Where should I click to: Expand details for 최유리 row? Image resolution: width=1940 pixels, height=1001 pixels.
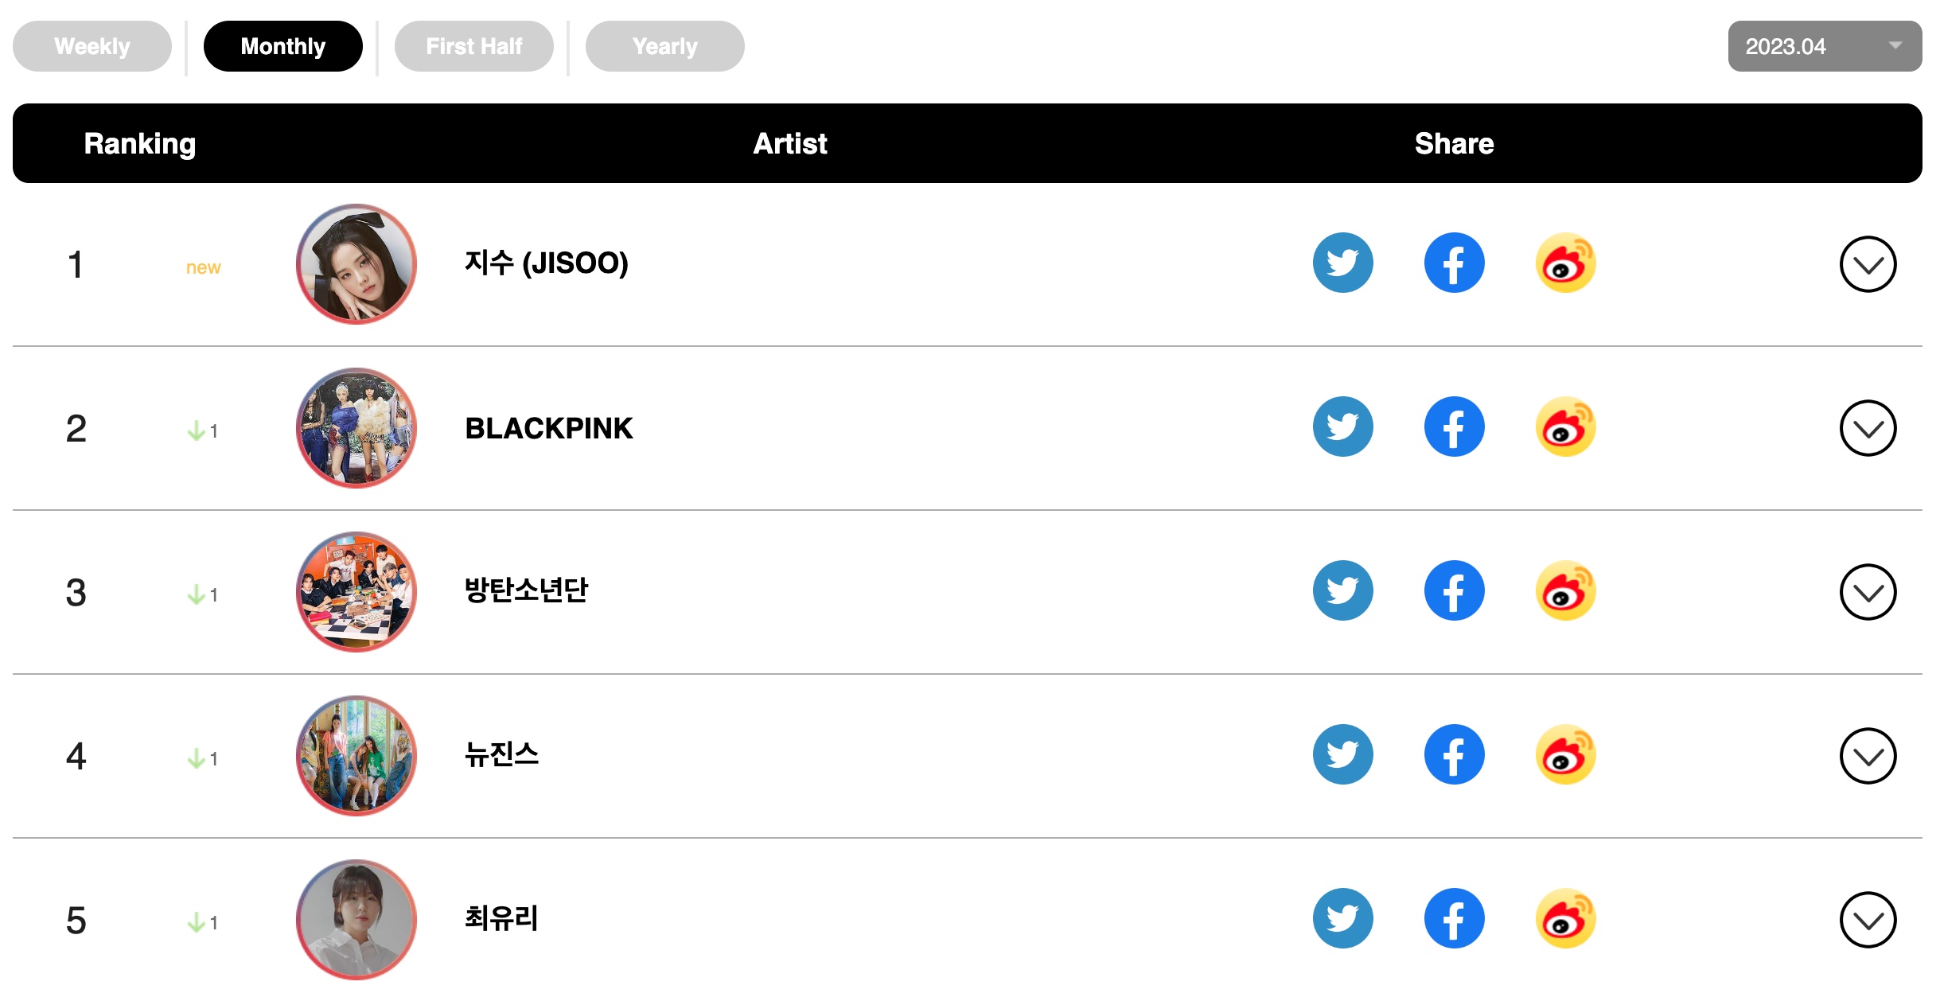pyautogui.click(x=1868, y=920)
